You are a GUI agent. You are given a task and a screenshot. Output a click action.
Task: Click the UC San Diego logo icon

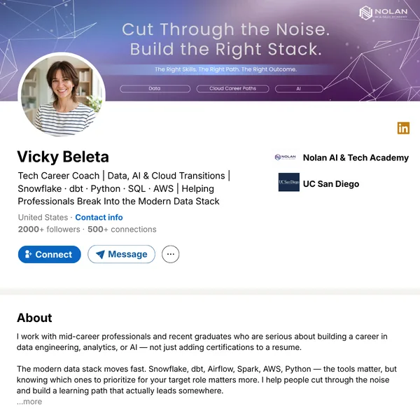coord(288,182)
